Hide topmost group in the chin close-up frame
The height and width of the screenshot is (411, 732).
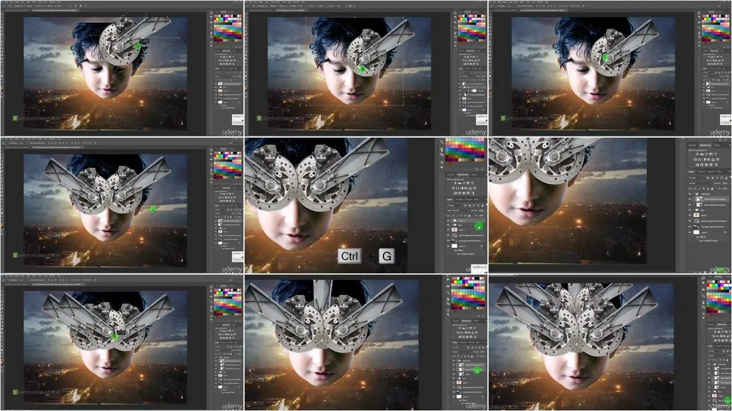690,194
